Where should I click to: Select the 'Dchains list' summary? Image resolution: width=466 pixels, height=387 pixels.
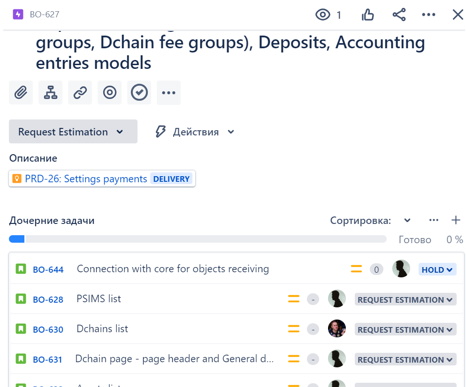(x=102, y=329)
